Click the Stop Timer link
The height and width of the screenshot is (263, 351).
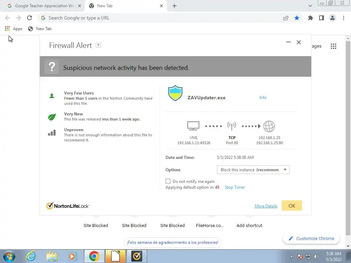[235, 187]
